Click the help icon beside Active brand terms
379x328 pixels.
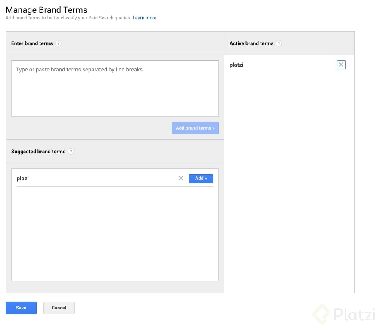click(279, 43)
